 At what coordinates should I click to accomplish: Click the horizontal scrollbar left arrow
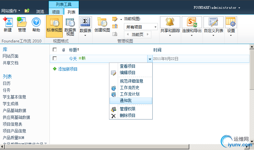(2, 146)
